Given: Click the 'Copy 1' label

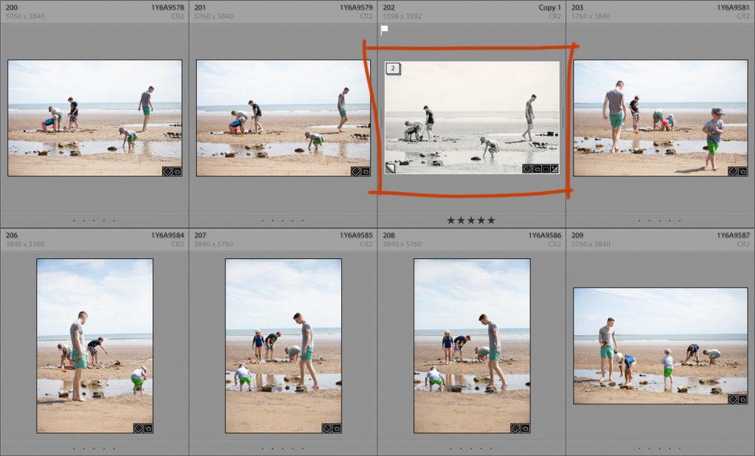Looking at the screenshot, I should click(x=549, y=7).
